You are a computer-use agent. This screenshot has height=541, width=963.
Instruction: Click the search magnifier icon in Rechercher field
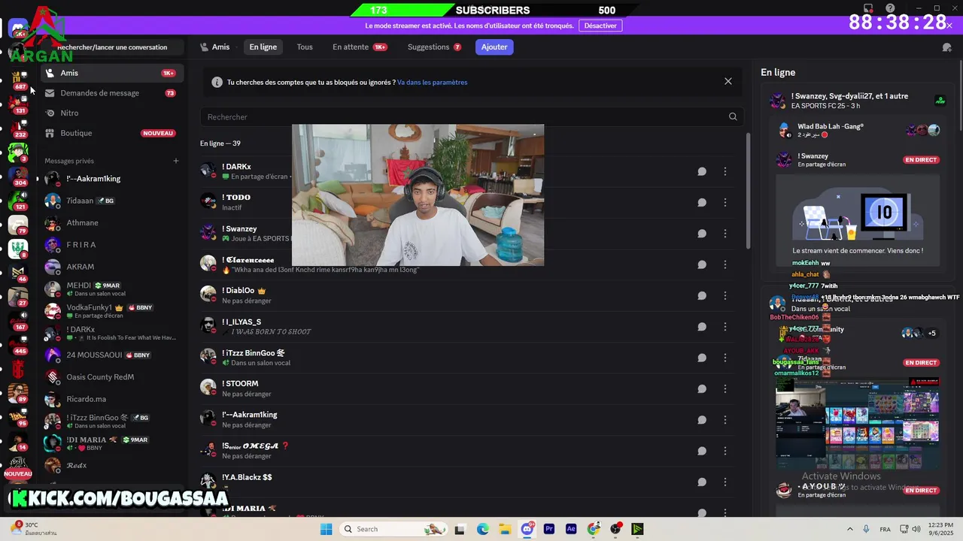click(733, 116)
